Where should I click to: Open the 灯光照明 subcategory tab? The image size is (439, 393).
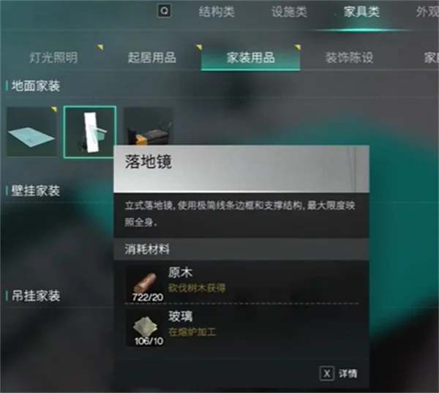[53, 57]
